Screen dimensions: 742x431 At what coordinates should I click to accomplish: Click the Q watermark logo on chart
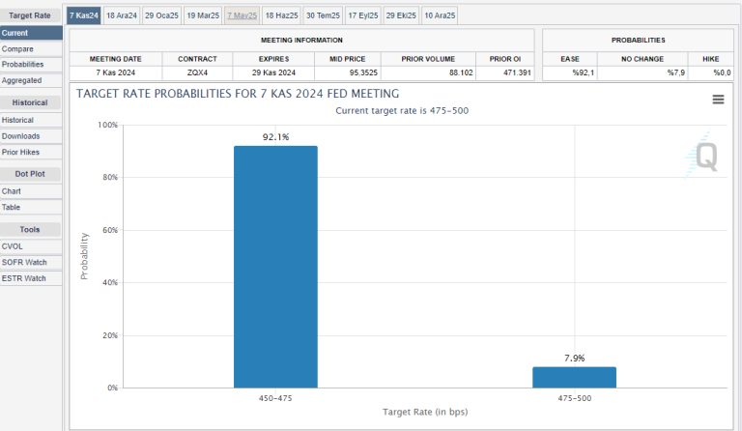coord(703,157)
